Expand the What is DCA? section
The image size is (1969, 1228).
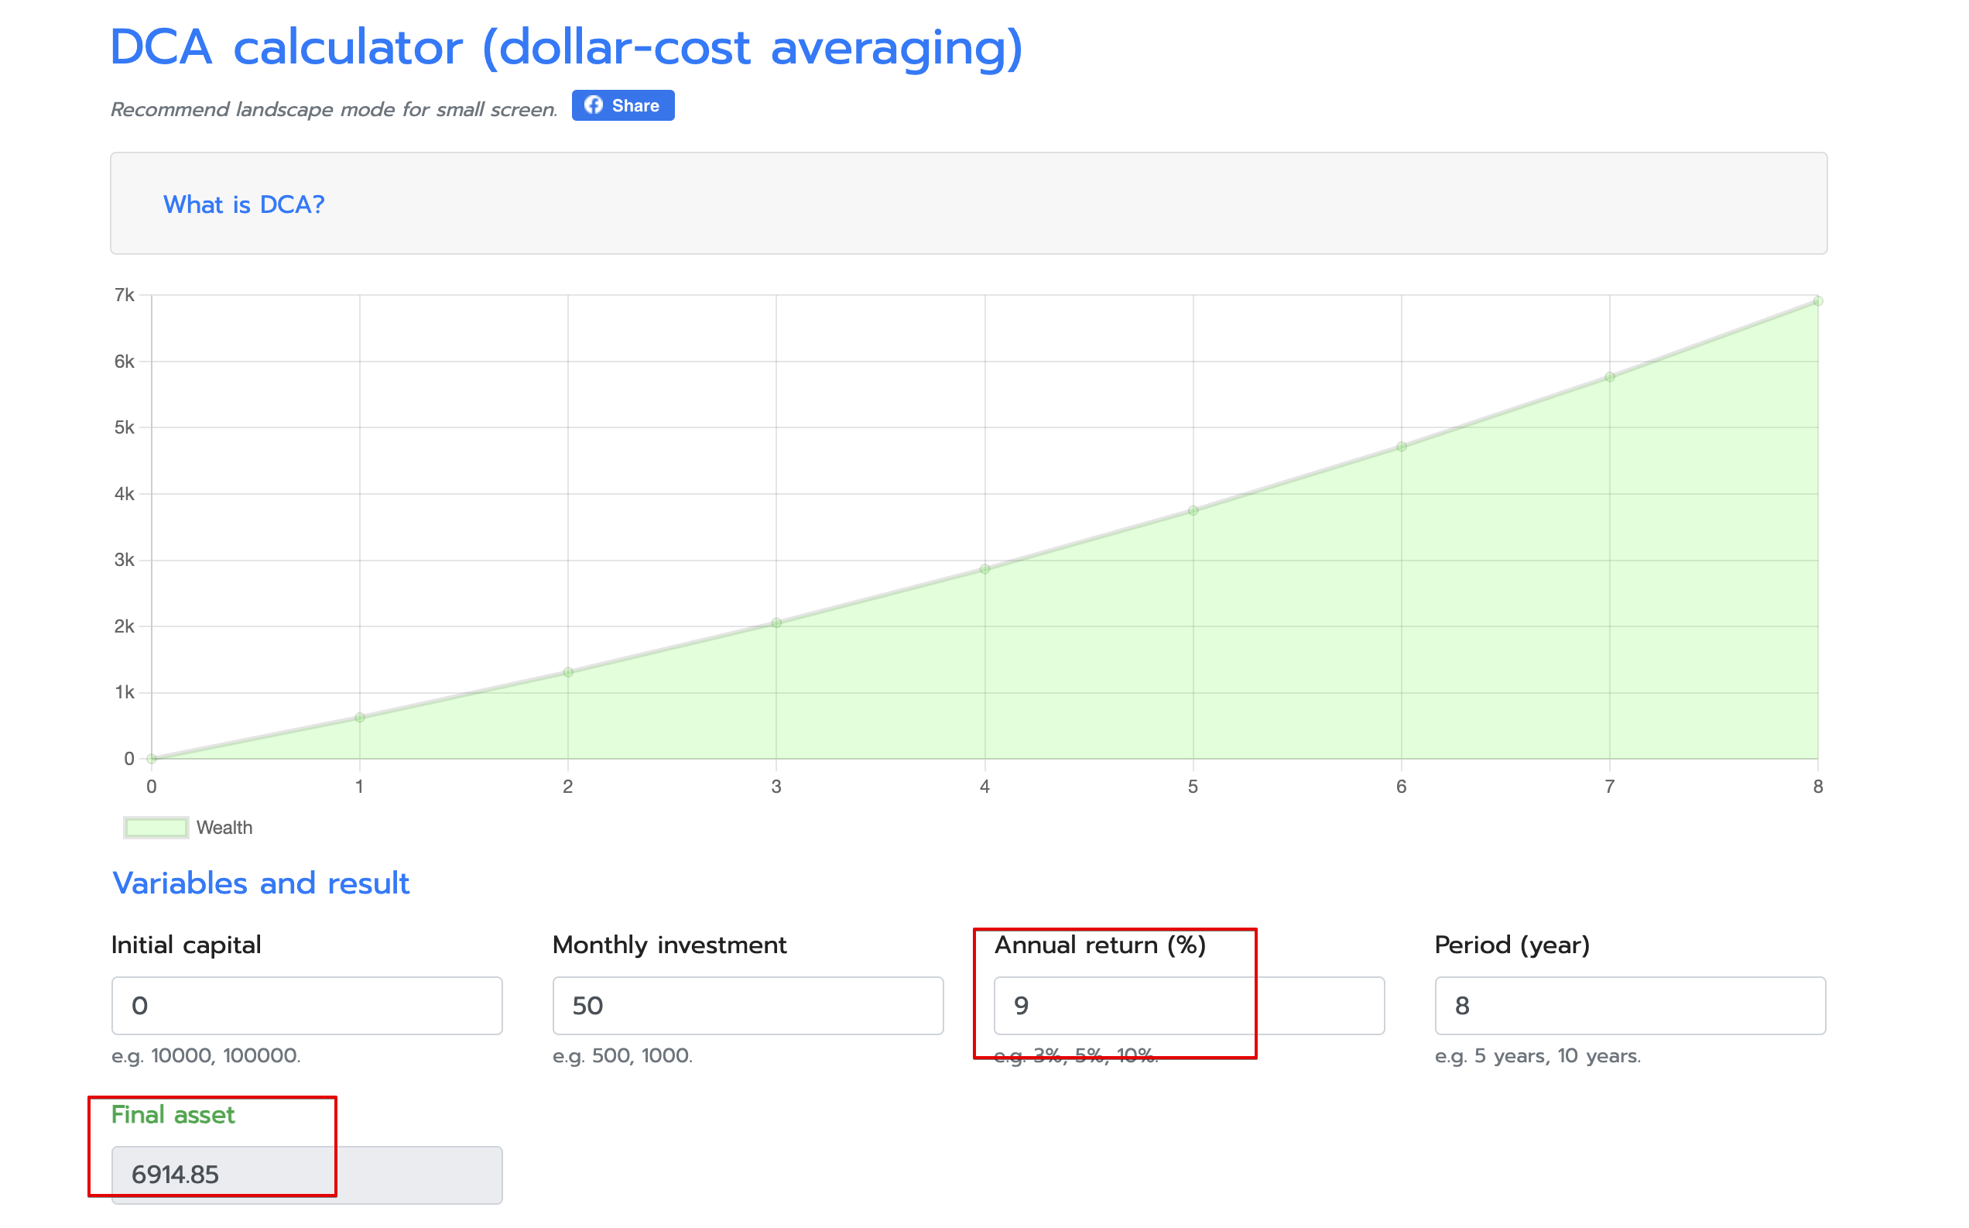point(244,204)
